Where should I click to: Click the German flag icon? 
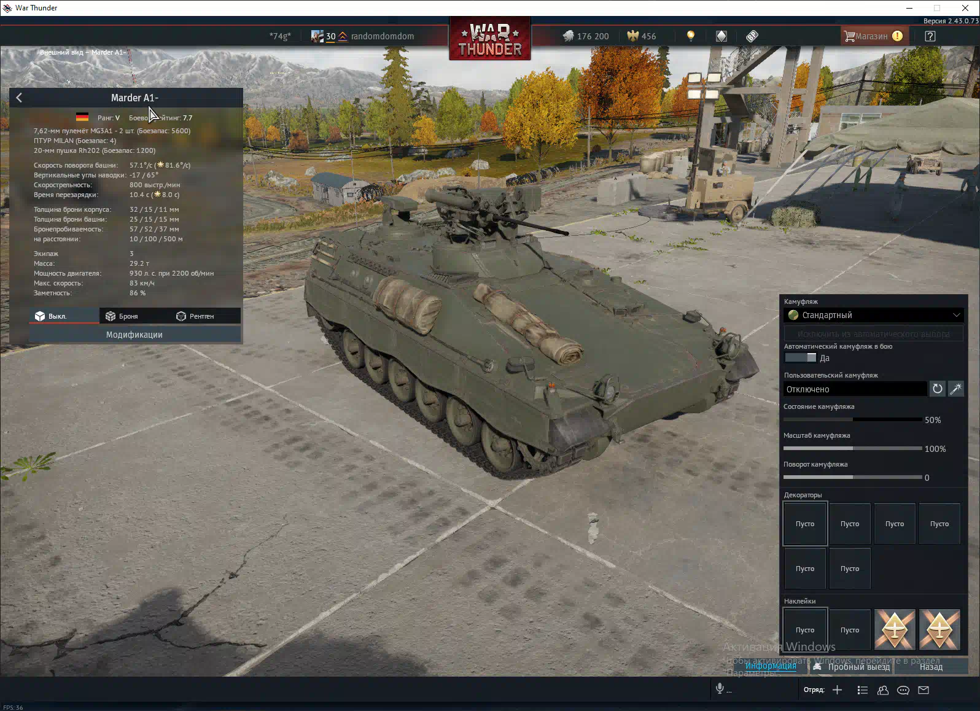tap(82, 117)
